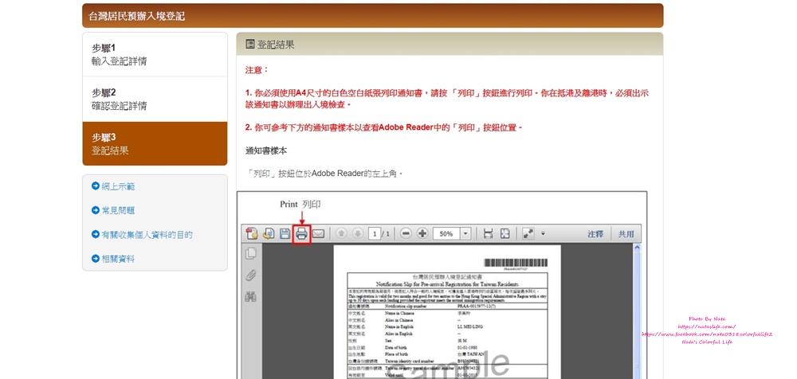The width and height of the screenshot is (797, 379).
Task: Zoom out with the minus icon
Action: [406, 234]
